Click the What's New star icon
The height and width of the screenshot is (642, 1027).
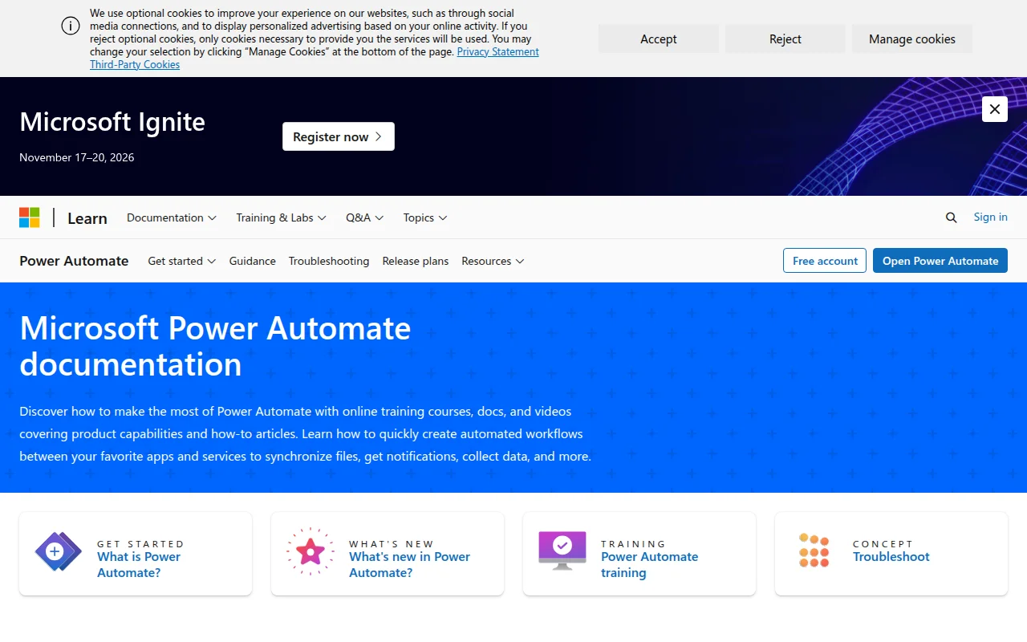pyautogui.click(x=311, y=551)
